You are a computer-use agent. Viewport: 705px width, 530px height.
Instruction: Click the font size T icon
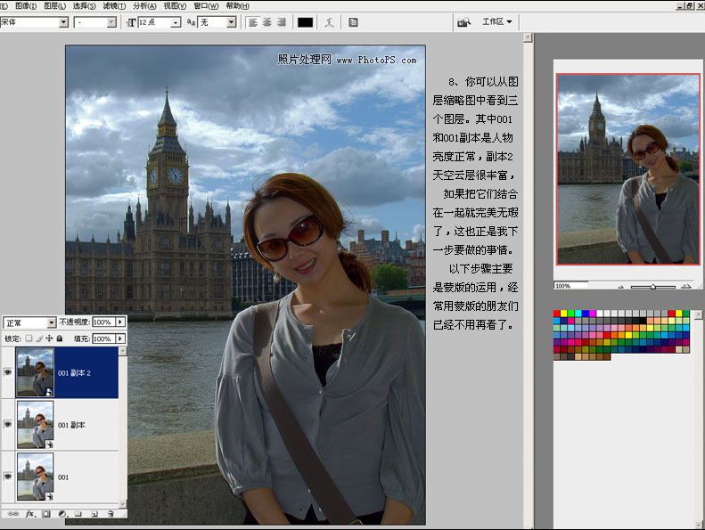(131, 22)
